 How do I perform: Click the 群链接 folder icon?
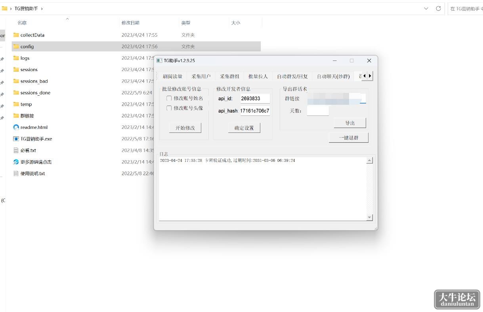pos(16,116)
